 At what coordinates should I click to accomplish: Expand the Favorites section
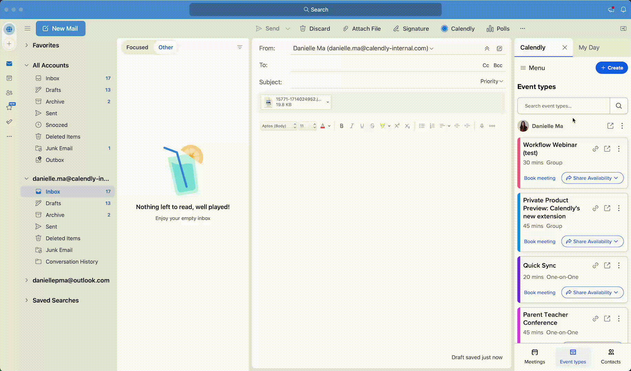coord(26,45)
